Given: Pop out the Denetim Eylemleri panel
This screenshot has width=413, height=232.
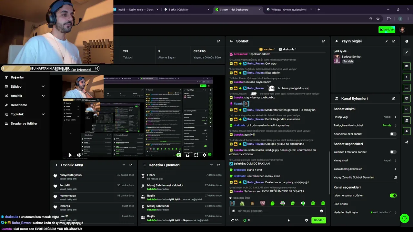Looking at the screenshot, I should (x=218, y=165).
